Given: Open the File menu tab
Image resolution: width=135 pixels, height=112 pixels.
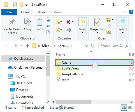Looking at the screenshot, I should pos(9,12).
